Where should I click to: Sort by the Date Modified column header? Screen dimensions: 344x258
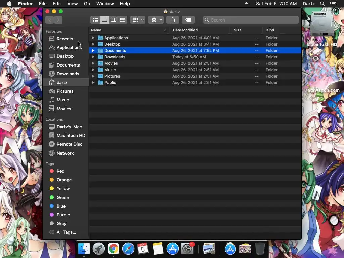click(x=200, y=30)
